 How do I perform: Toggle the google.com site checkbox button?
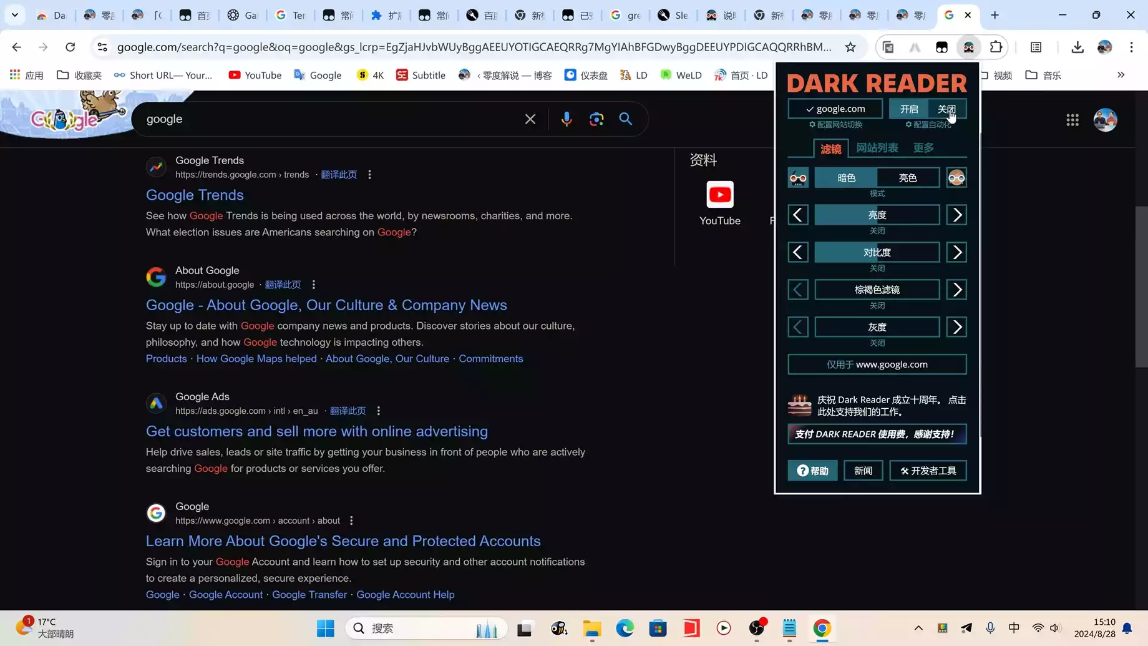(x=835, y=109)
